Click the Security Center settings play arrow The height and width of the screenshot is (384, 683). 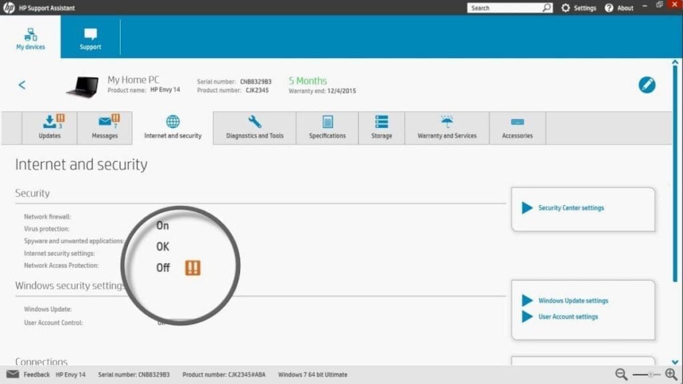[527, 208]
